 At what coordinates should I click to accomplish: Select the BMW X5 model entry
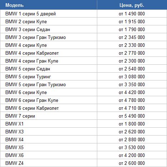click(x=14, y=147)
